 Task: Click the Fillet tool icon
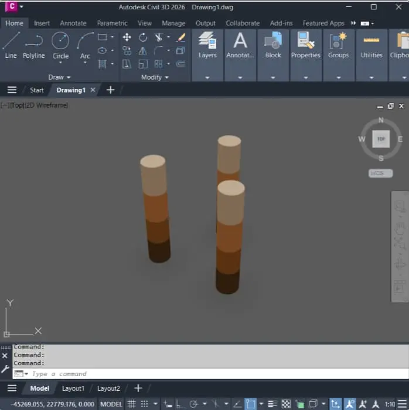click(x=159, y=50)
